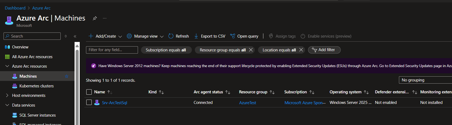Viewport: 452px width, 125px height.
Task: Open the No grouping dropdown
Action: click(x=425, y=80)
